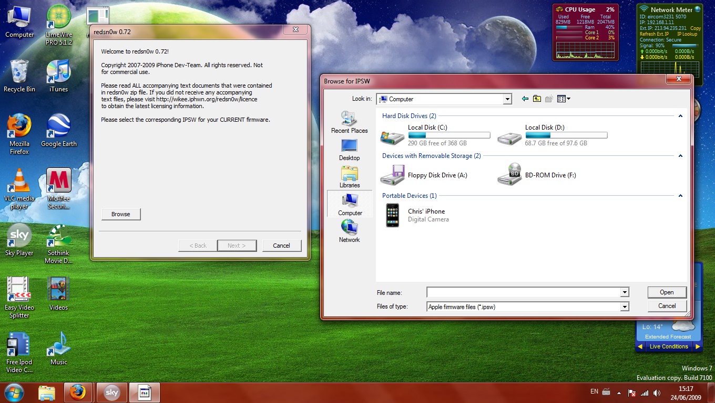Open the View Menu in Browse for IPSW
The height and width of the screenshot is (403, 715).
click(x=564, y=99)
